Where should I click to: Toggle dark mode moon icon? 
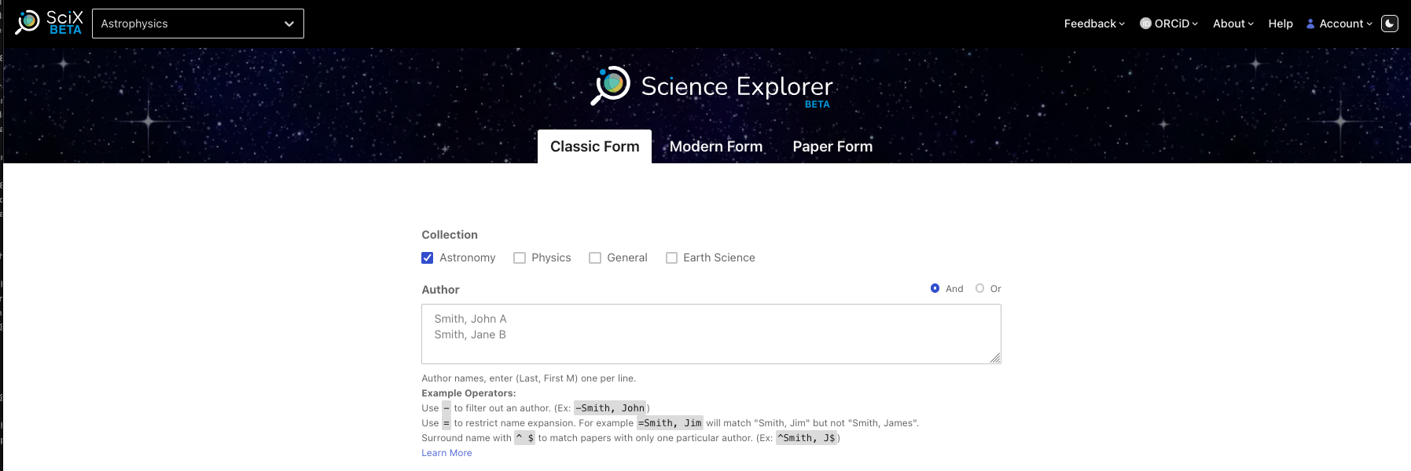coord(1390,24)
